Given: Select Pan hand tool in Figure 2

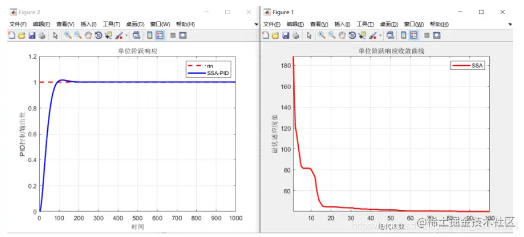Looking at the screenshot, I should pos(88,35).
